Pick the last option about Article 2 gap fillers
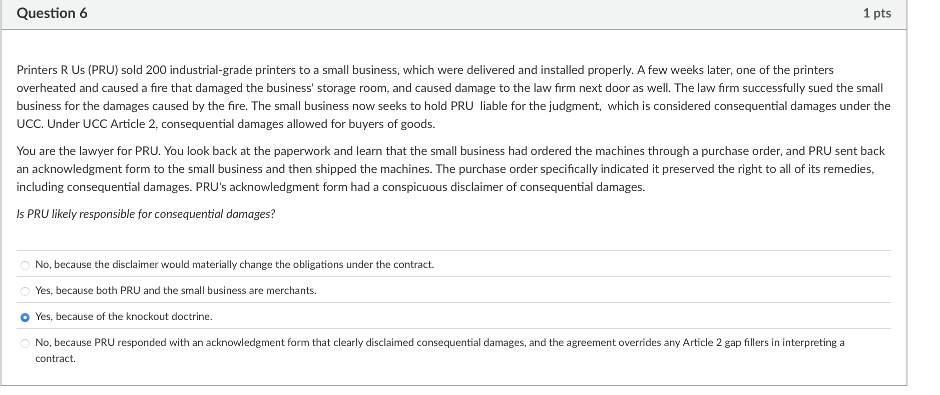The height and width of the screenshot is (395, 940). 439,342
